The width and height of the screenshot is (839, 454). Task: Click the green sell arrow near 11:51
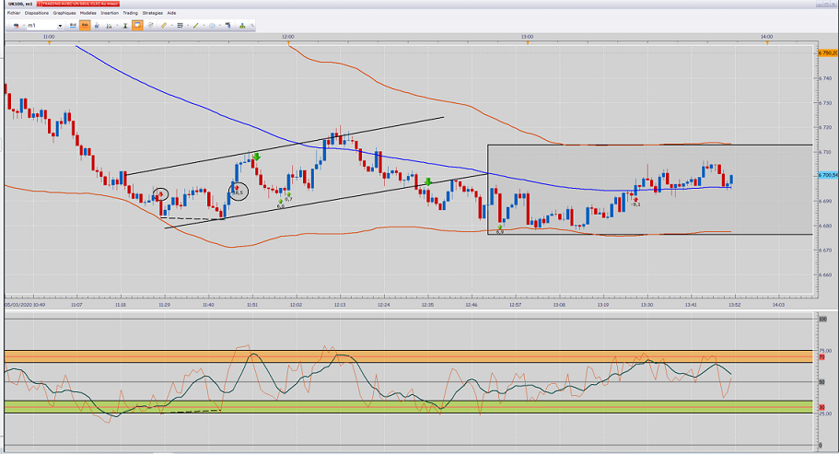(257, 157)
